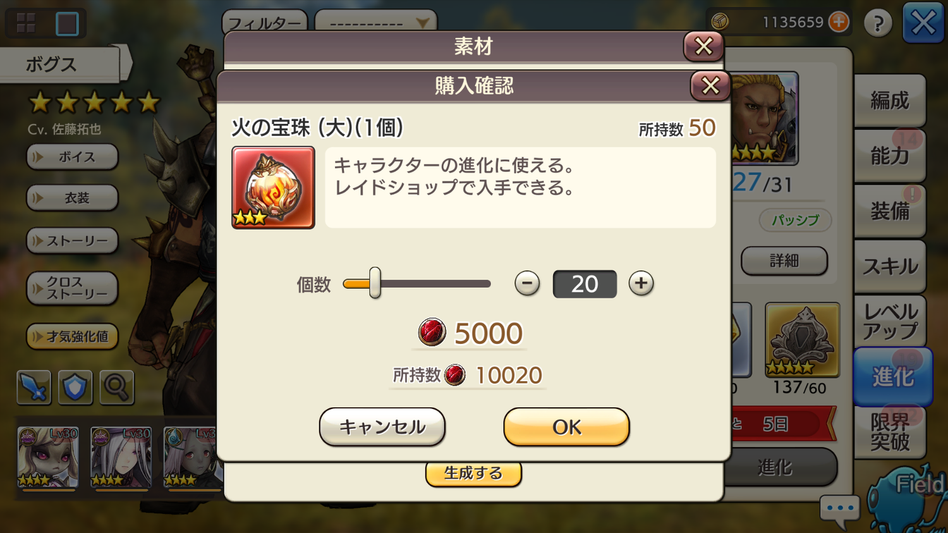Confirm purchase with the OK button
Image resolution: width=948 pixels, height=533 pixels.
[x=566, y=427]
